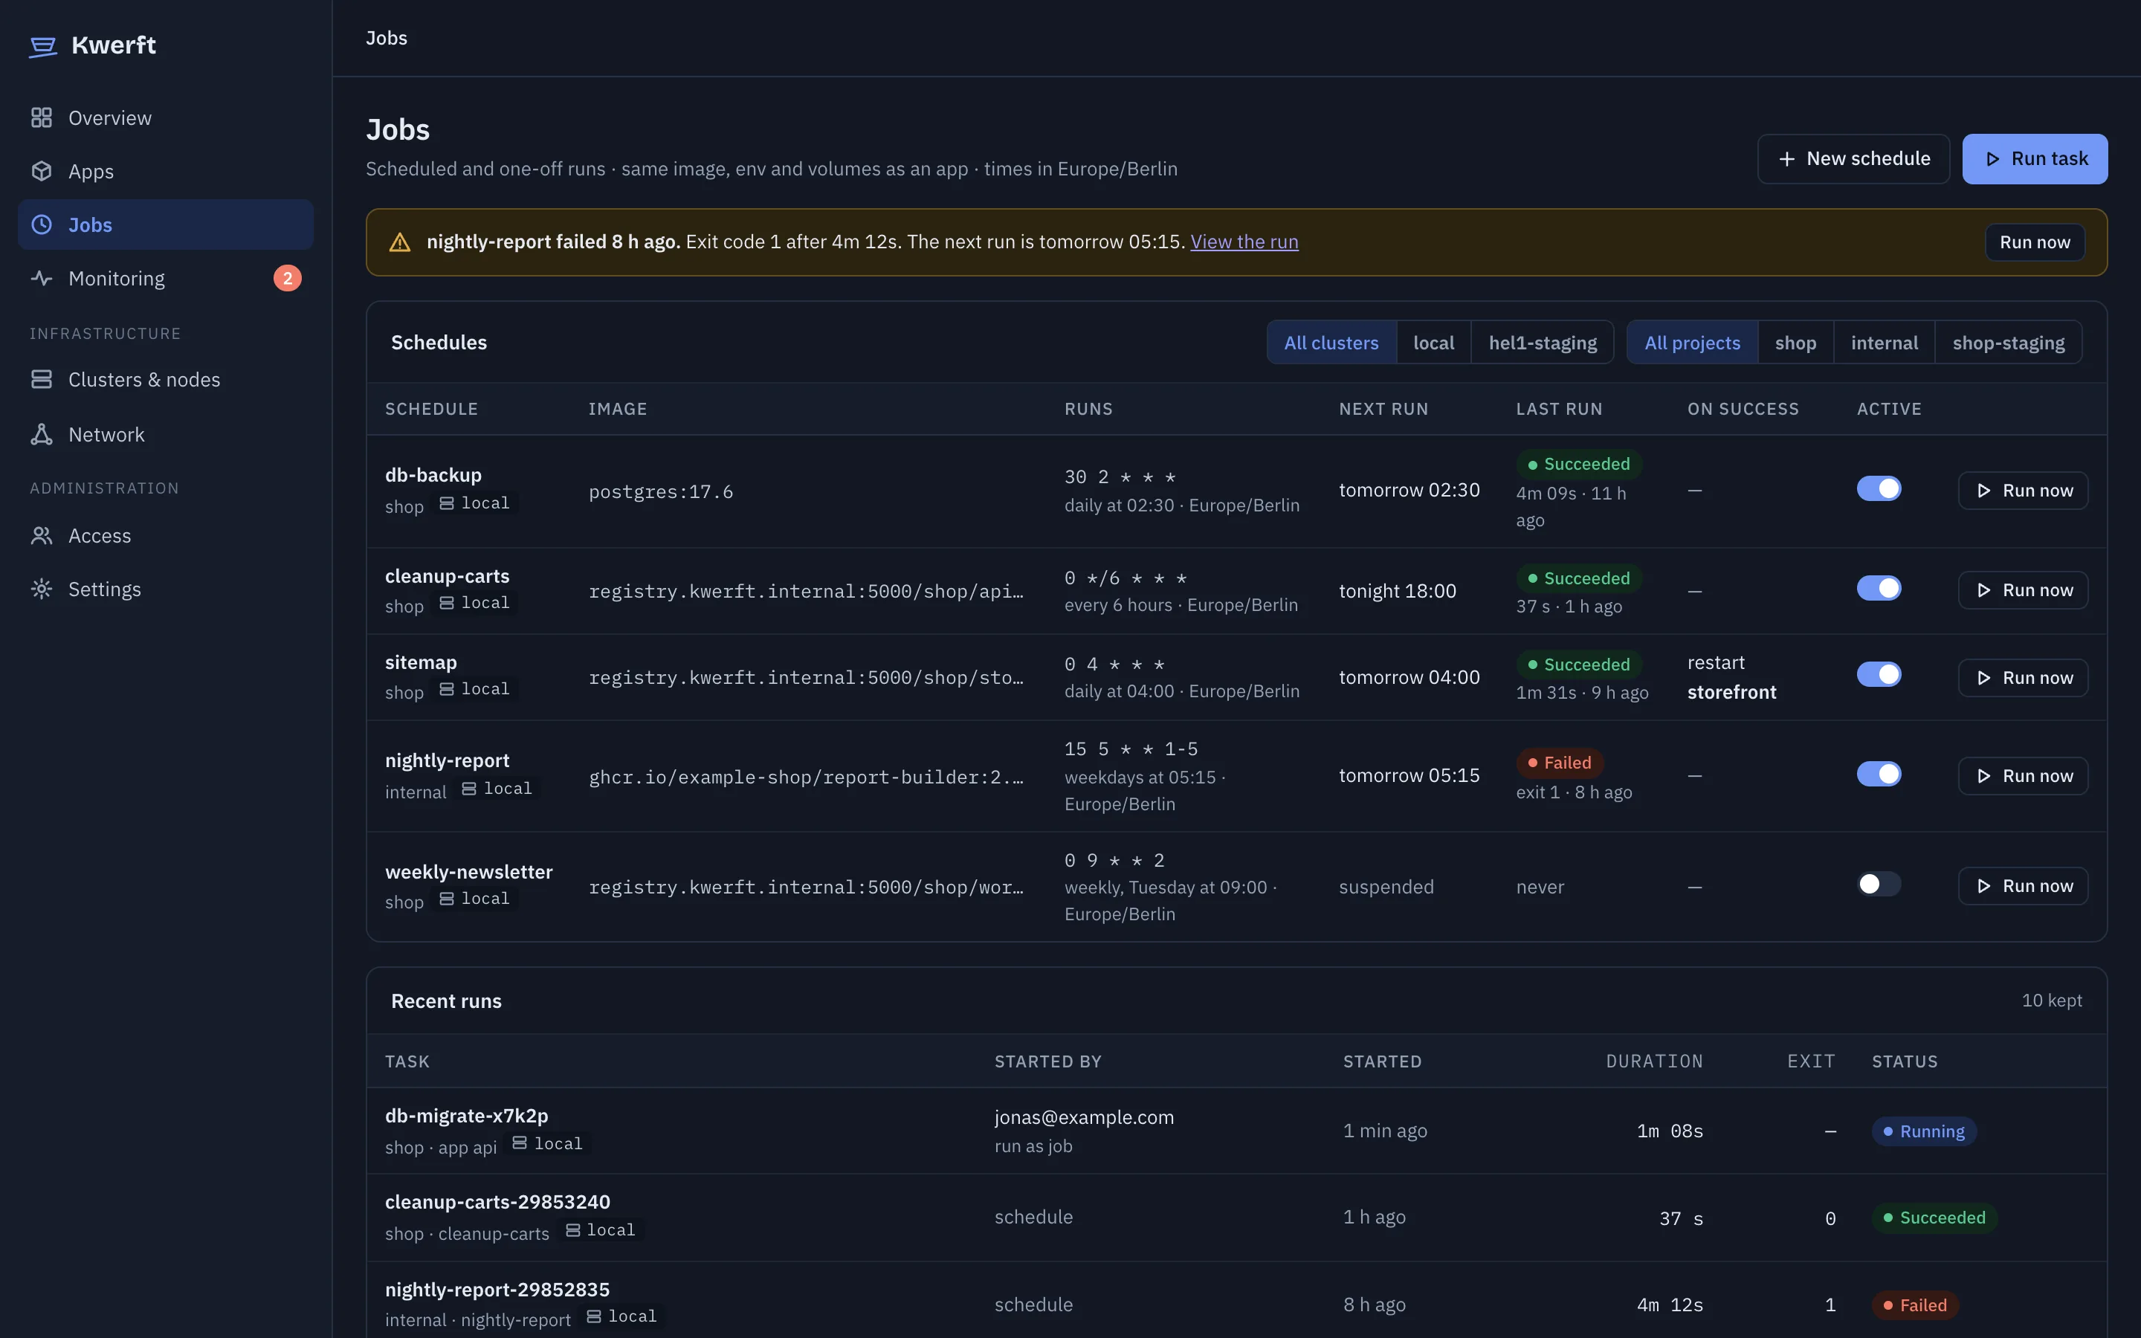Disable the db-backup schedule toggle
Viewport: 2141px width, 1338px height.
click(1879, 489)
